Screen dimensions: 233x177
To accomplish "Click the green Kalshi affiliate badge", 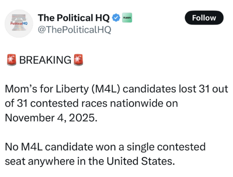I will [127, 17].
